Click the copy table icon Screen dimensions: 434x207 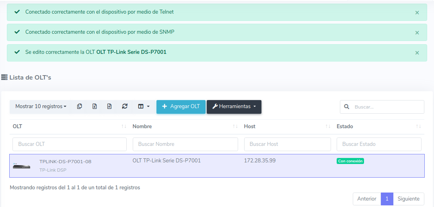tap(80, 107)
